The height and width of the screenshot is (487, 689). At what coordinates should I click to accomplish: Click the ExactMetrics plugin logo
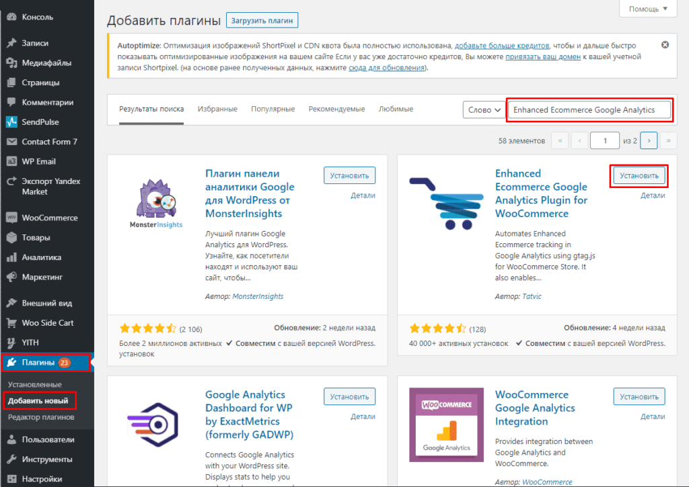click(x=153, y=425)
